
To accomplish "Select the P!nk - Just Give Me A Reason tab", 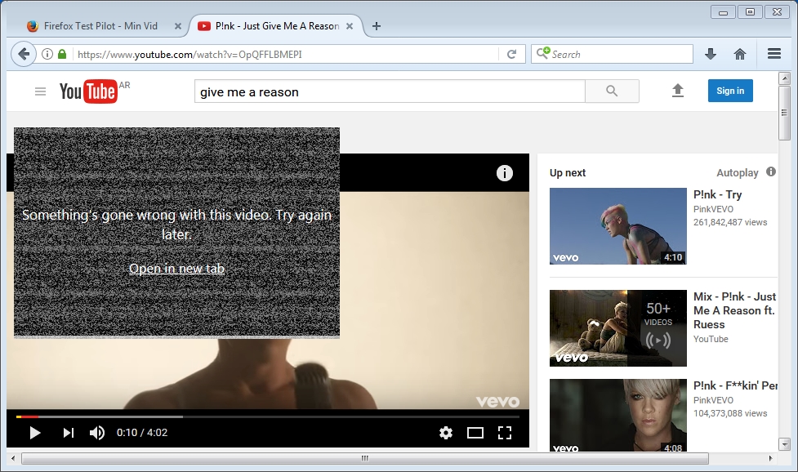I will coord(277,26).
